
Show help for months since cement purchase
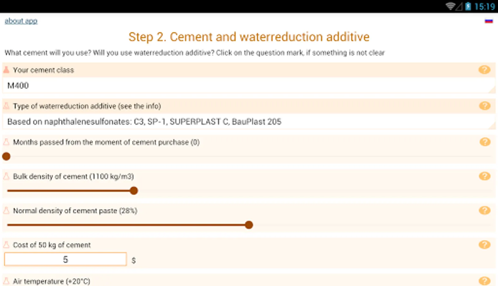484,142
